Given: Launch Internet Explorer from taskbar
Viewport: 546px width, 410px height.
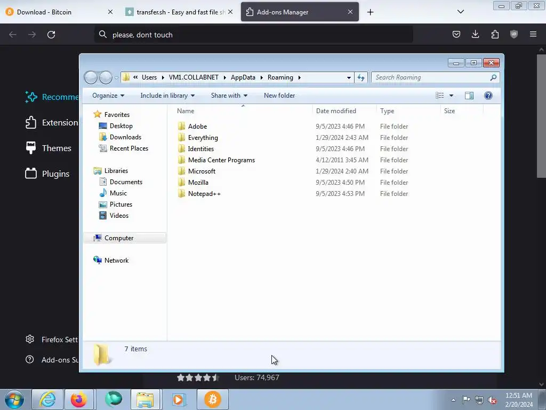Looking at the screenshot, I should click(x=47, y=399).
